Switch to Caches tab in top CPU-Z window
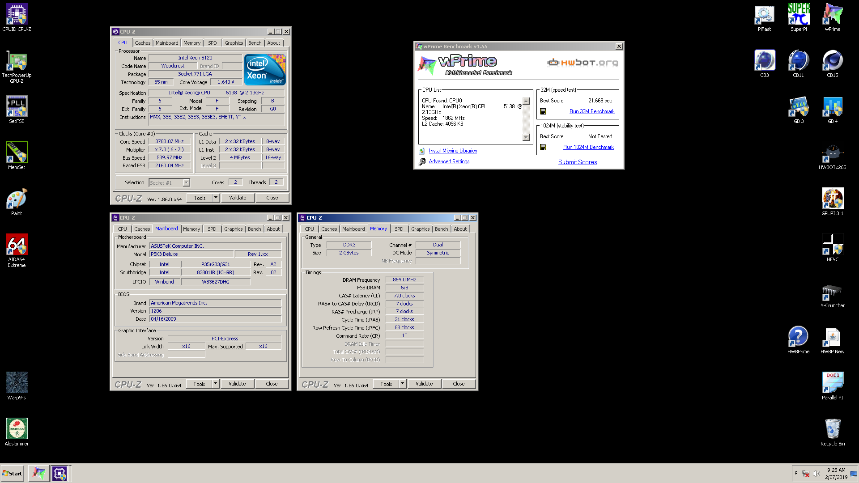This screenshot has width=859, height=483. (143, 43)
